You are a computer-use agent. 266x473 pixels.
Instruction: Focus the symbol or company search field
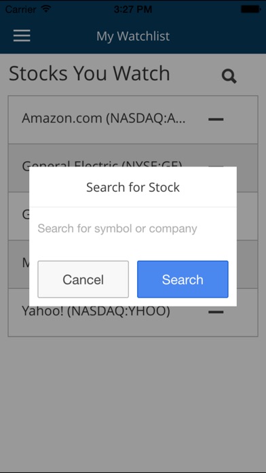[x=133, y=228]
